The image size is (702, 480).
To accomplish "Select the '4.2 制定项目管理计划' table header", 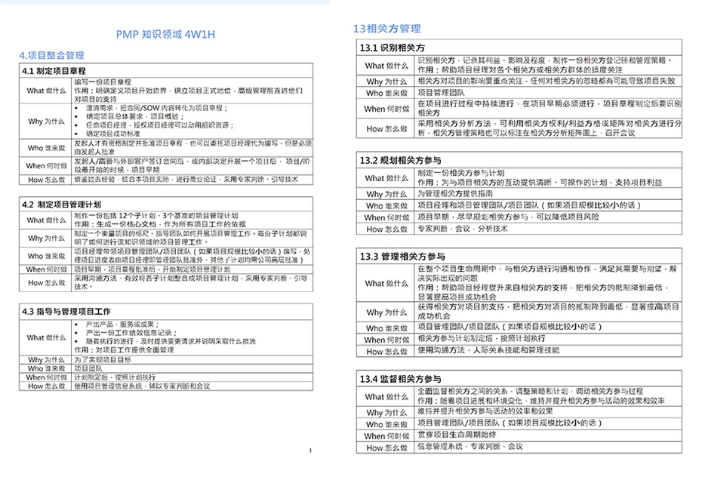I will click(x=61, y=204).
